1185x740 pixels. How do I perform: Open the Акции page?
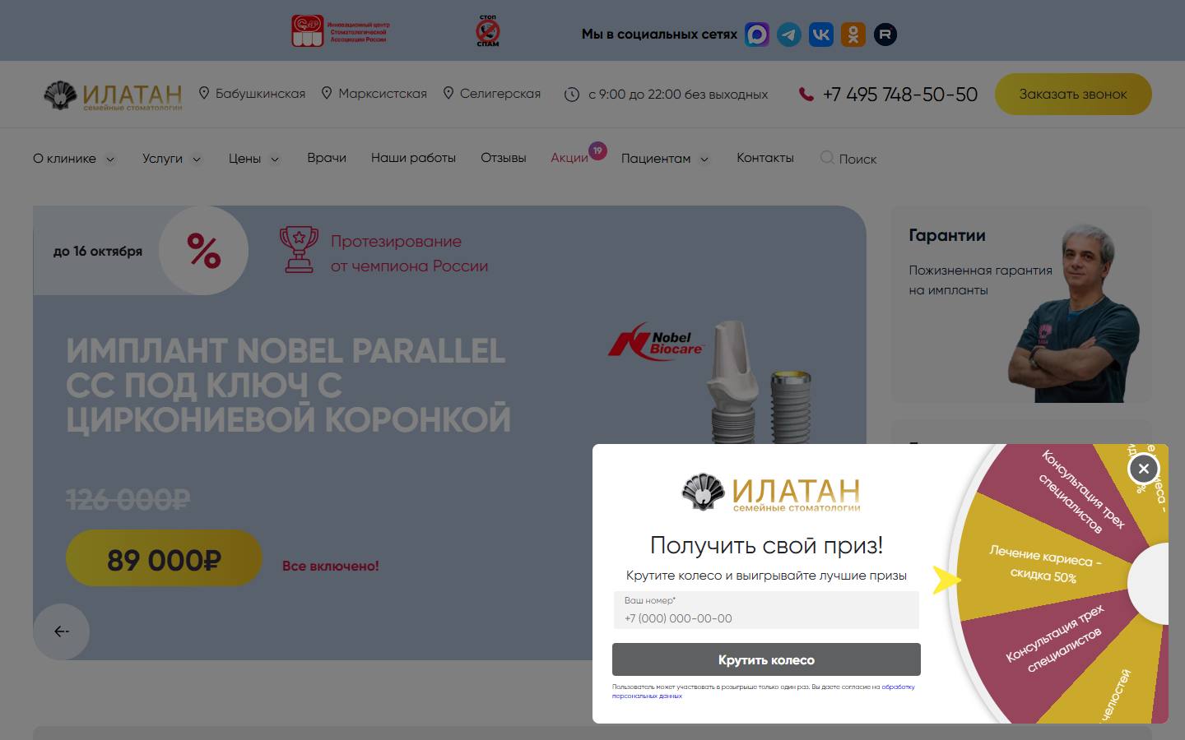point(569,158)
